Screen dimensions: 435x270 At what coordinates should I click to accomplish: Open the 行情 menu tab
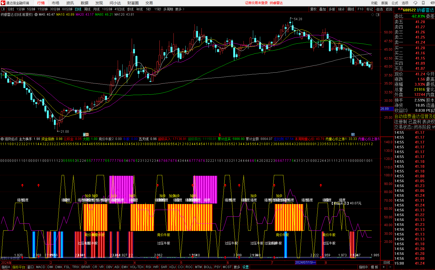[41, 3]
